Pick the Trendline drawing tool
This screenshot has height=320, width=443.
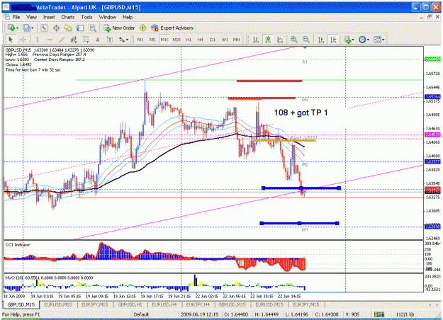62,40
